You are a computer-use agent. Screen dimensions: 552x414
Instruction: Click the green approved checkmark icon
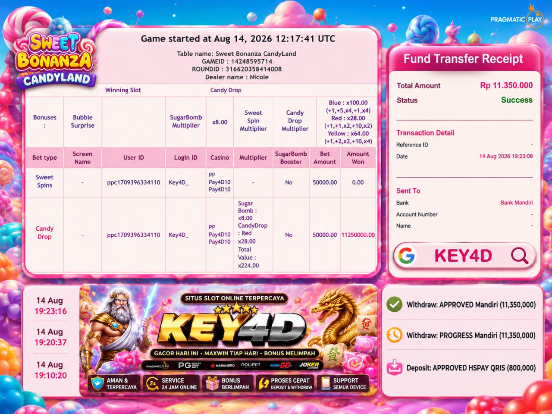[394, 304]
